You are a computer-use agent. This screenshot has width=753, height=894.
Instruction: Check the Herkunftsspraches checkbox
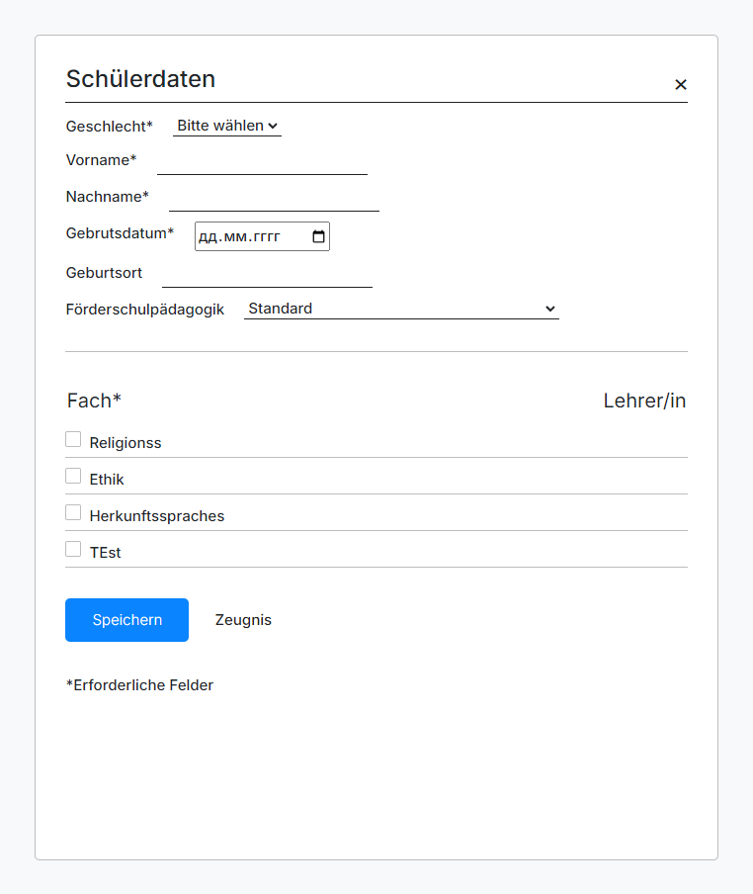73,513
